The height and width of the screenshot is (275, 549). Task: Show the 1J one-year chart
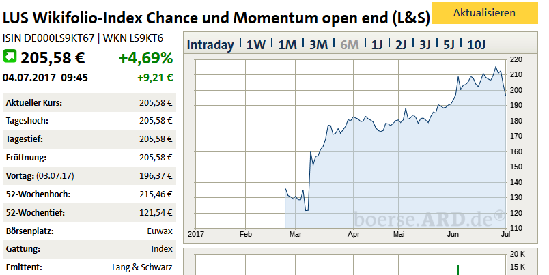[377, 45]
